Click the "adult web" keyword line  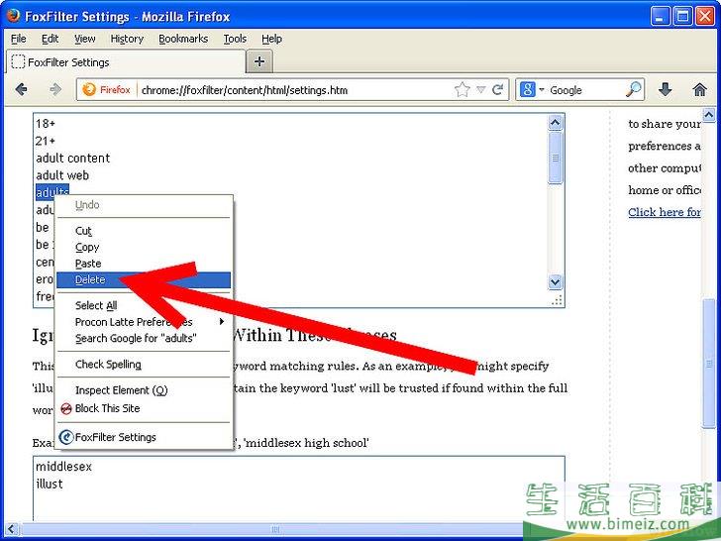pyautogui.click(x=62, y=175)
